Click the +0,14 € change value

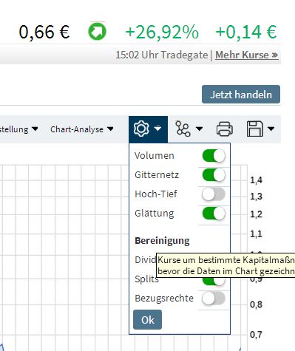coord(246,32)
